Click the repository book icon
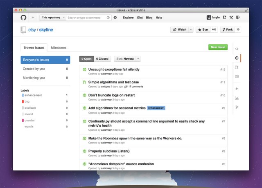 [x=23, y=30]
